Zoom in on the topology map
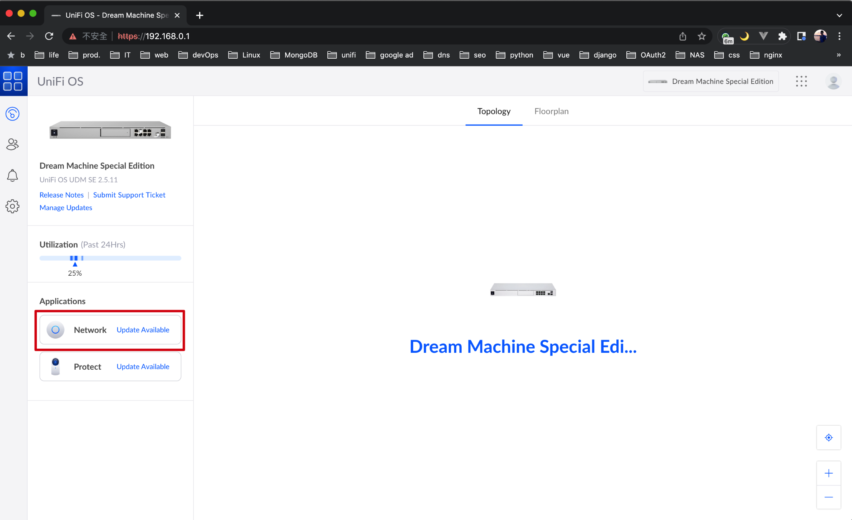 tap(829, 473)
